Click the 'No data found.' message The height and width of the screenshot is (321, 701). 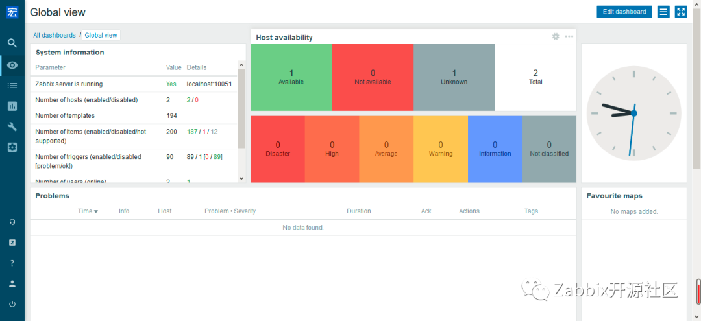(303, 228)
